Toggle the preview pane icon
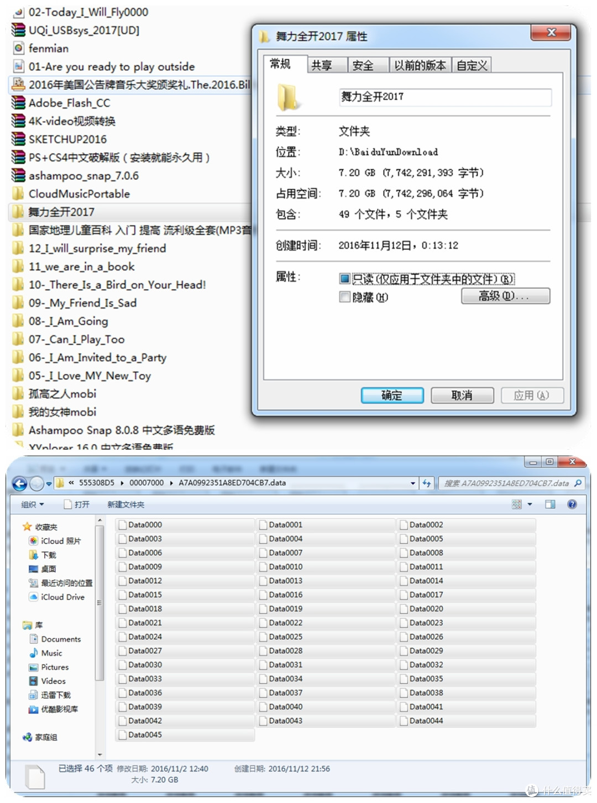The width and height of the screenshot is (597, 803). coord(550,504)
